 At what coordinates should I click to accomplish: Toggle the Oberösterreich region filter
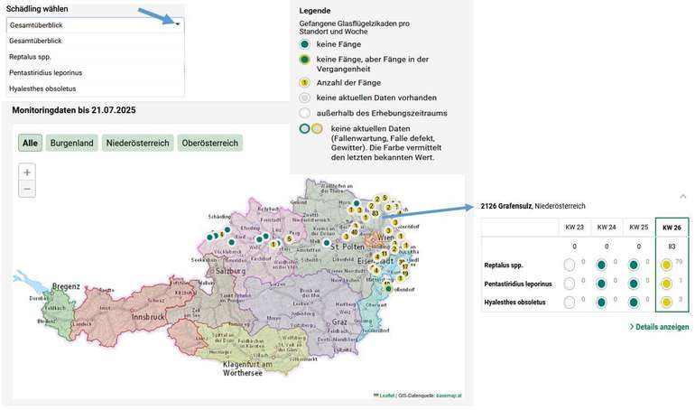click(x=209, y=143)
